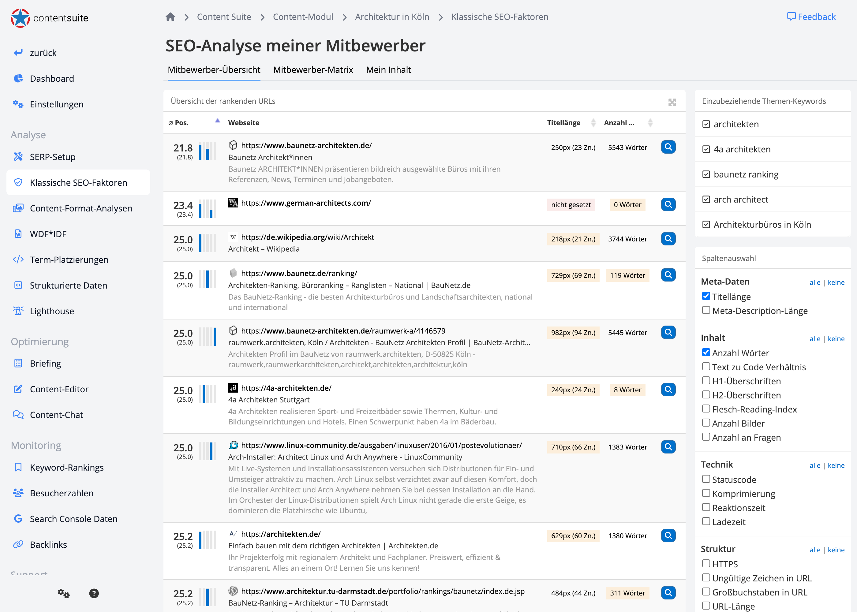
Task: Select alle for Technik columns
Action: (814, 465)
